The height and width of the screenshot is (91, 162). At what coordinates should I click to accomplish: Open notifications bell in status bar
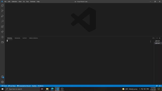(160, 86)
